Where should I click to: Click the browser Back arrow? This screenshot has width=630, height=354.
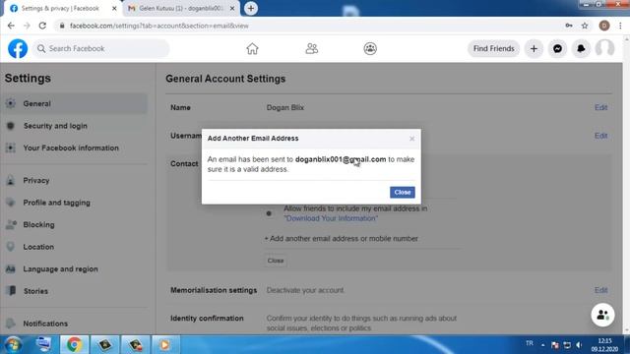click(x=11, y=26)
